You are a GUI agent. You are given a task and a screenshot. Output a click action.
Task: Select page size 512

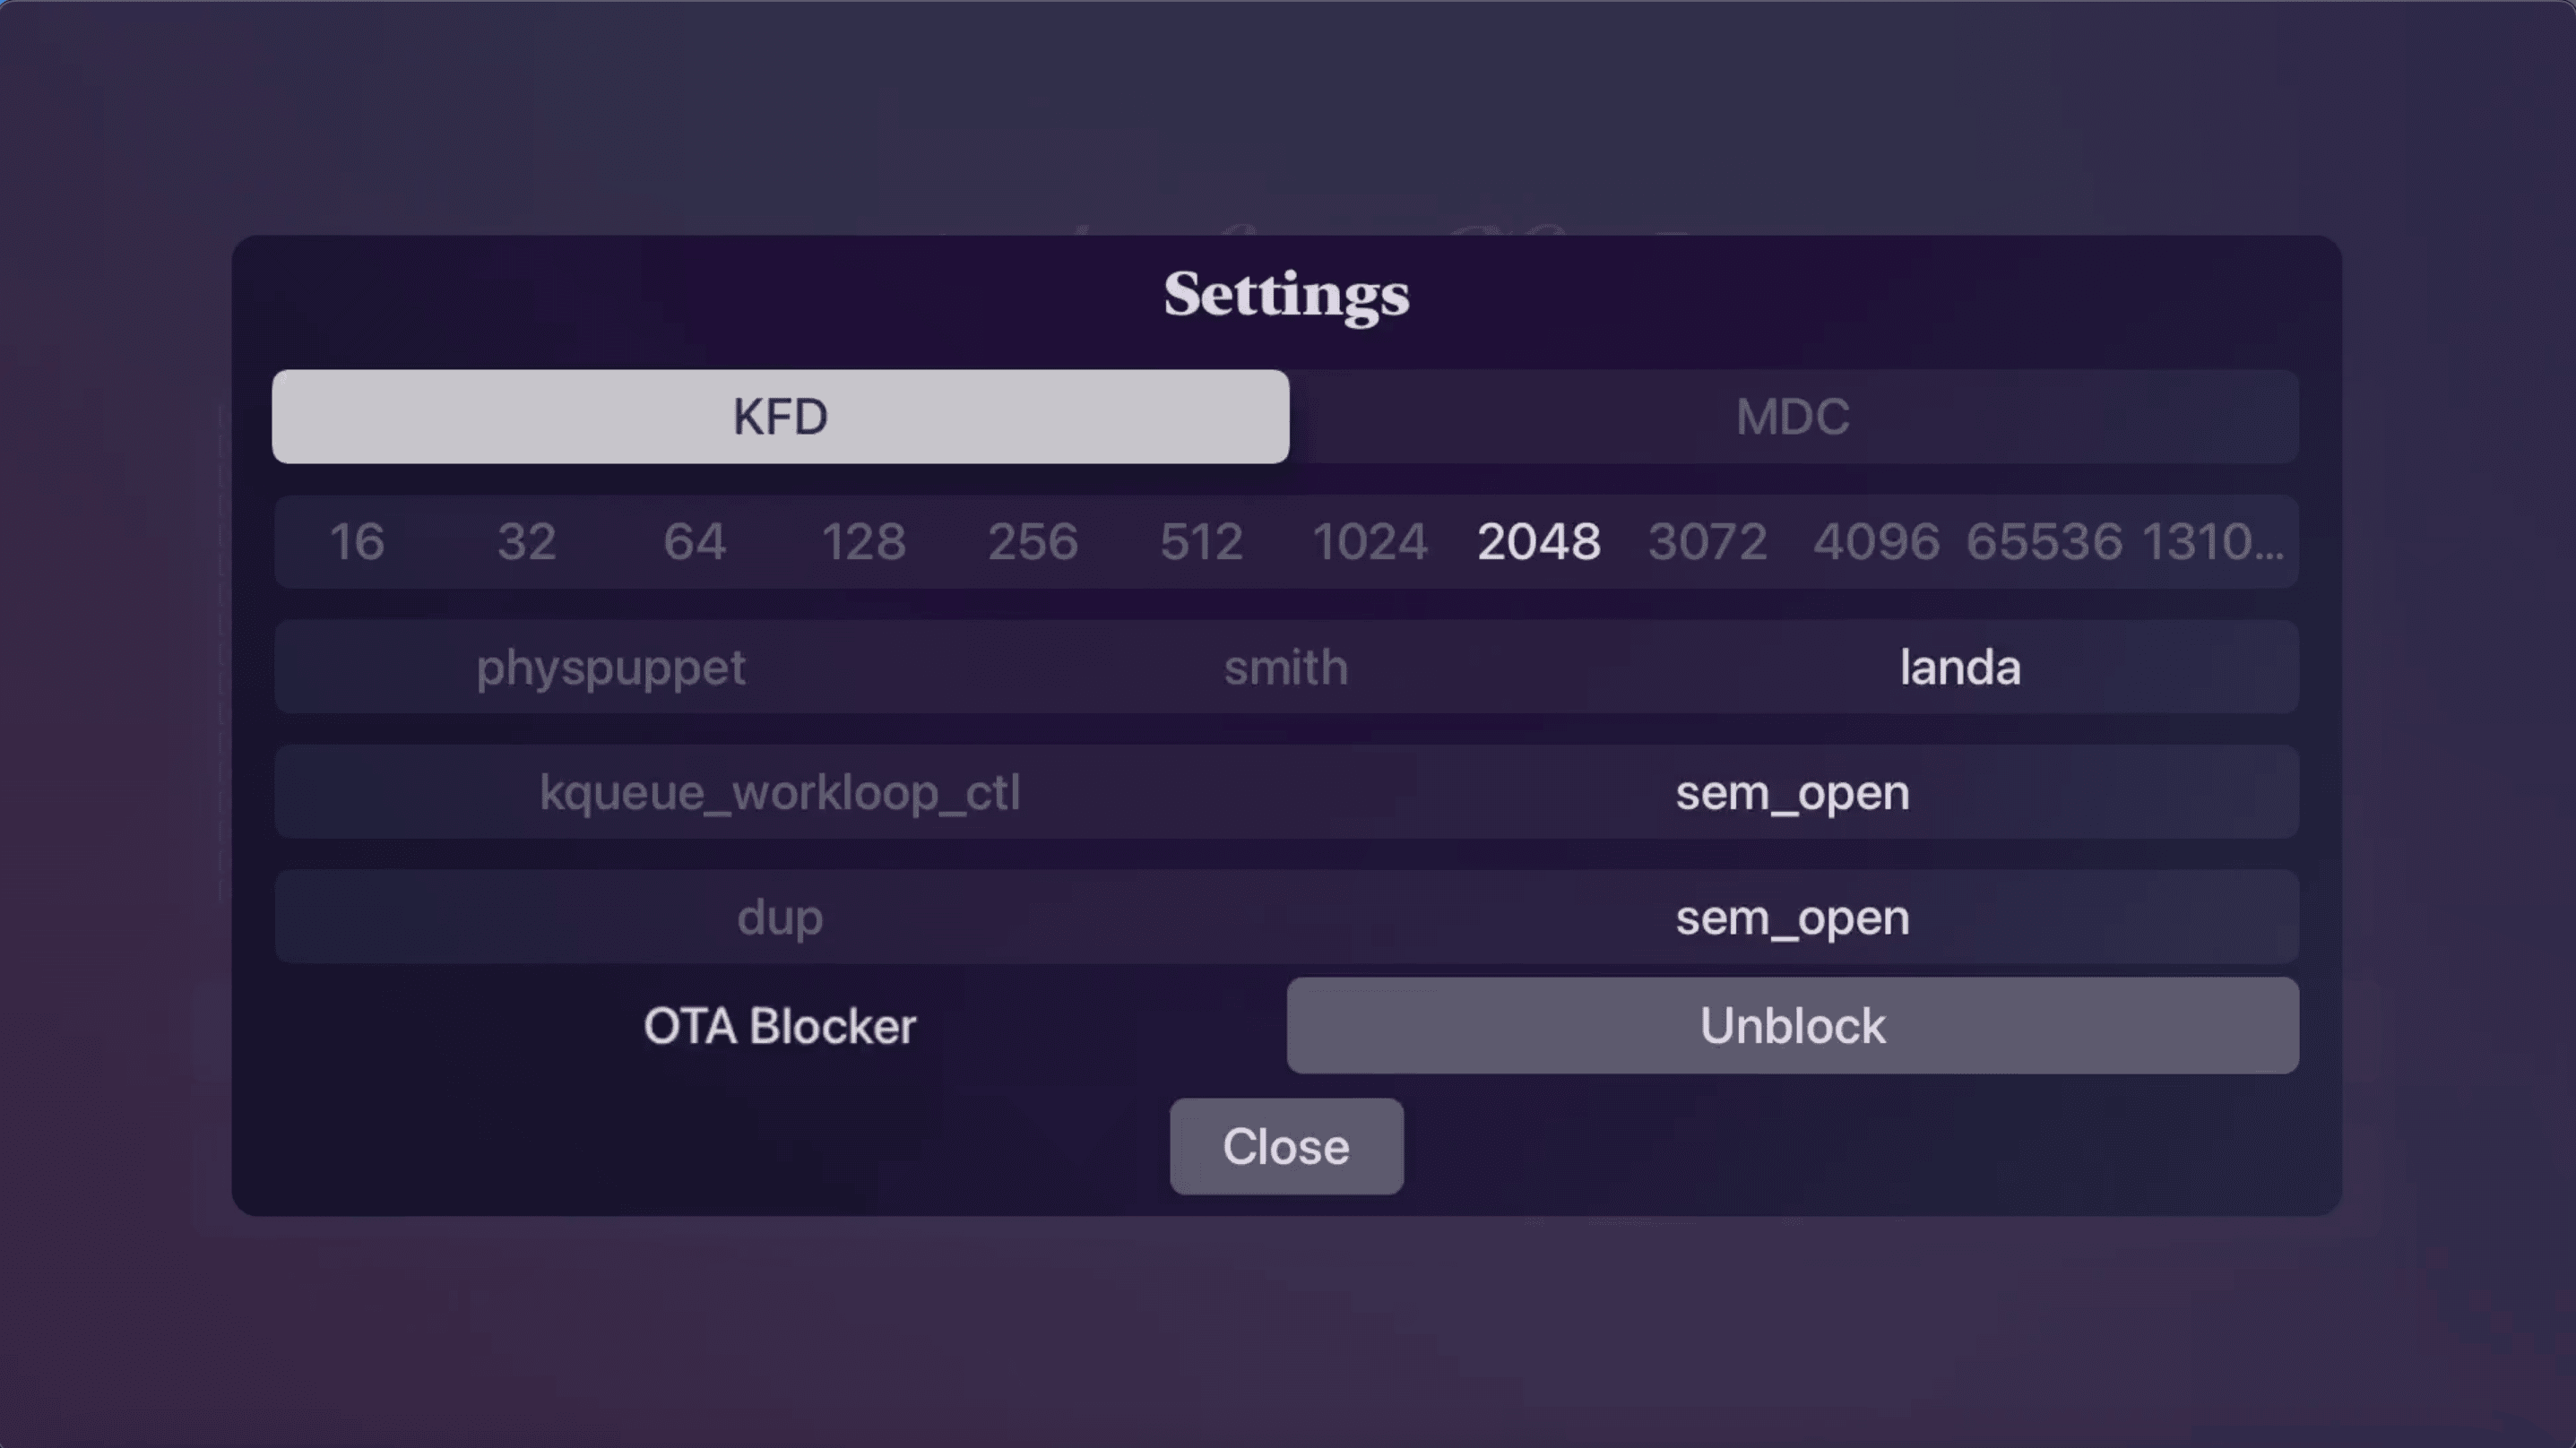click(x=1202, y=542)
